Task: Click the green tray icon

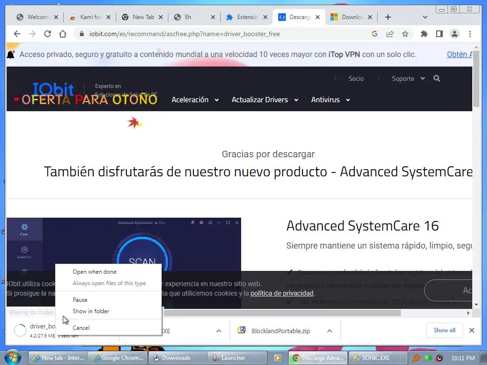Action: (x=428, y=358)
